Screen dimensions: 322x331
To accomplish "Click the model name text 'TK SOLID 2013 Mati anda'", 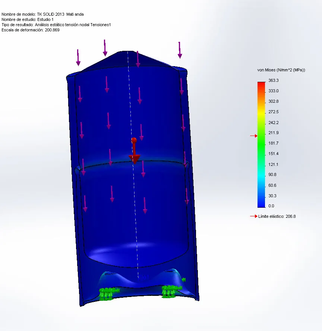I will 60,14.
